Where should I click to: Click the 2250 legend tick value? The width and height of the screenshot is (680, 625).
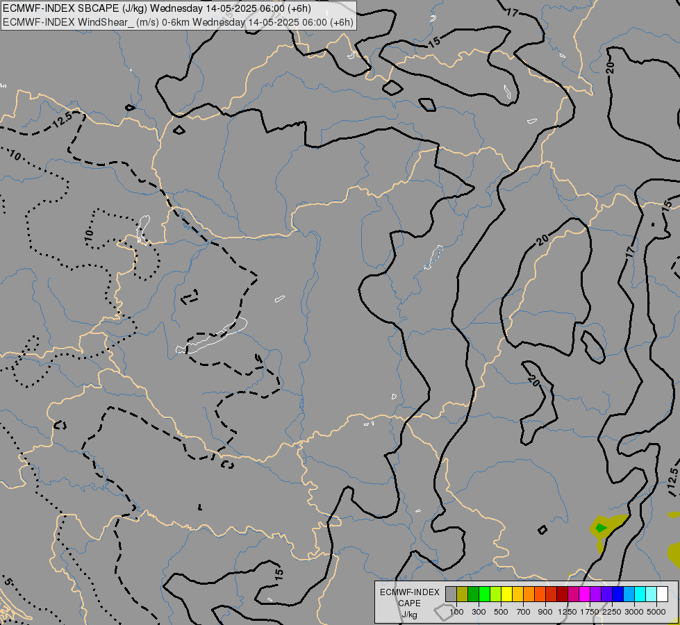coord(613,612)
